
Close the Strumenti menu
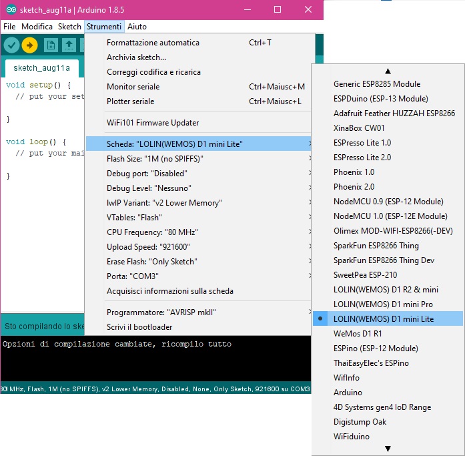104,27
